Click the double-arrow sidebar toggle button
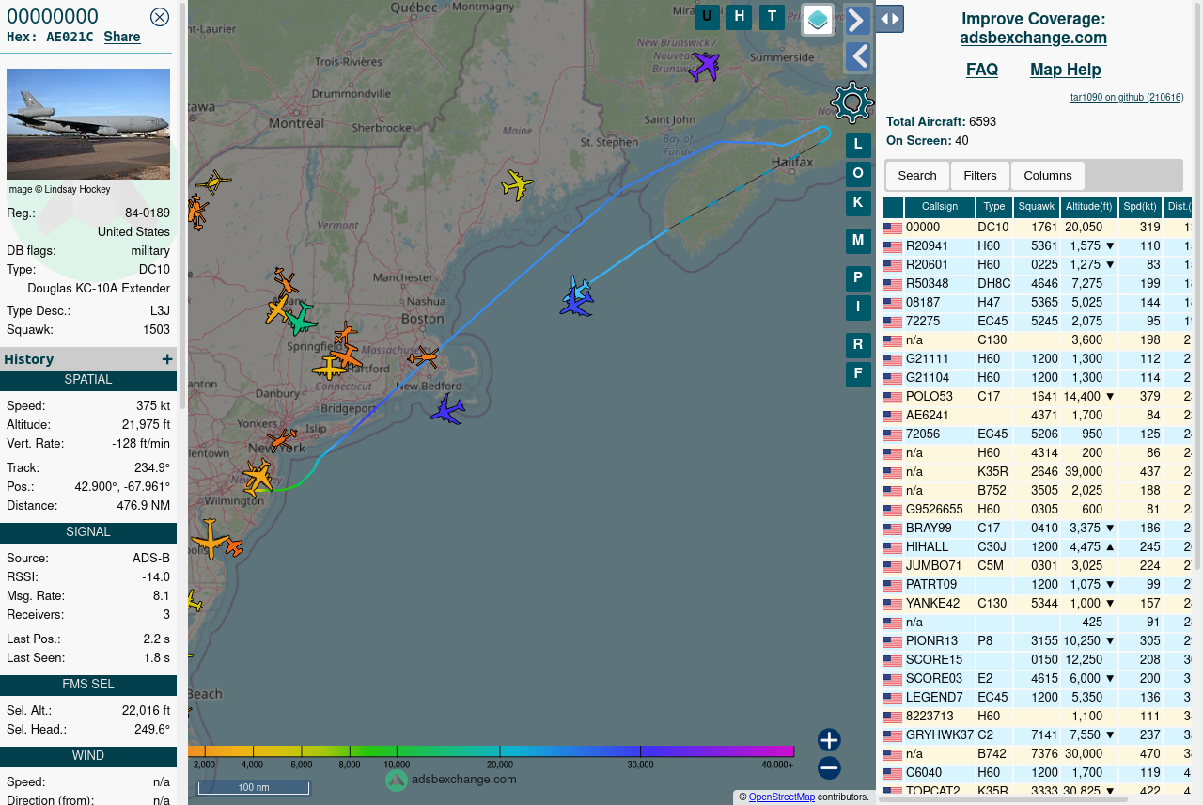This screenshot has width=1203, height=805. point(889,19)
